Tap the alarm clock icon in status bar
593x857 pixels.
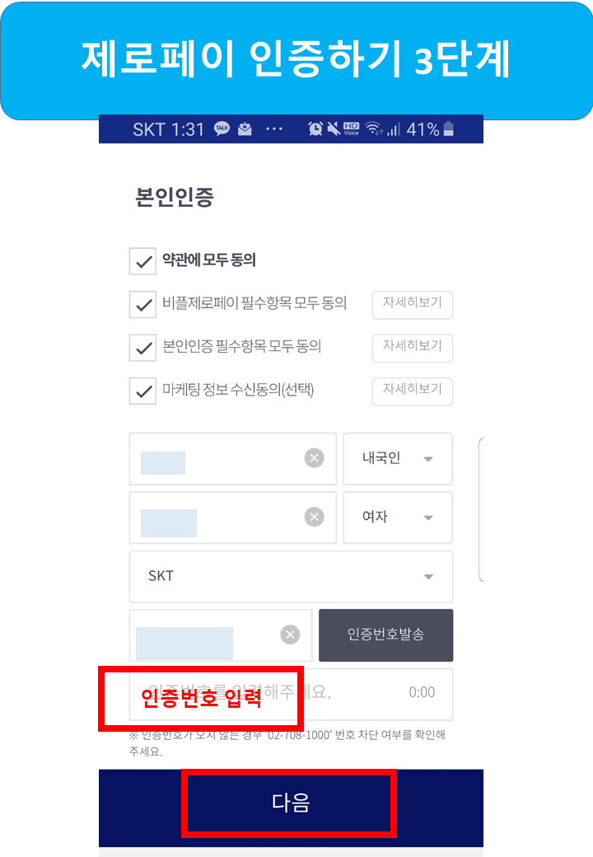(x=315, y=129)
